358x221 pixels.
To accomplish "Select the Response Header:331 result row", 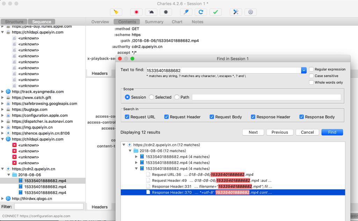I will coord(233,186).
